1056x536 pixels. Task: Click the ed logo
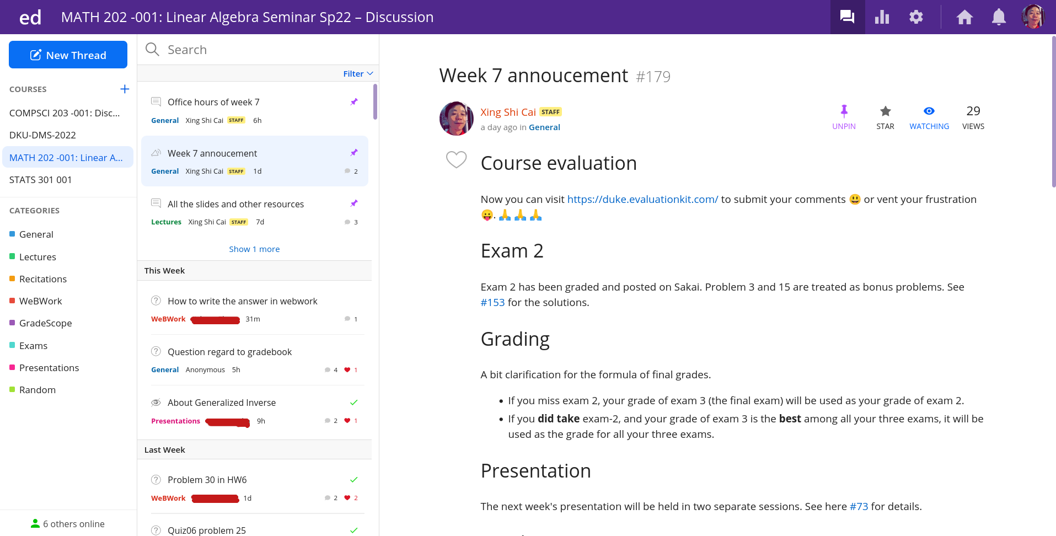(x=30, y=18)
